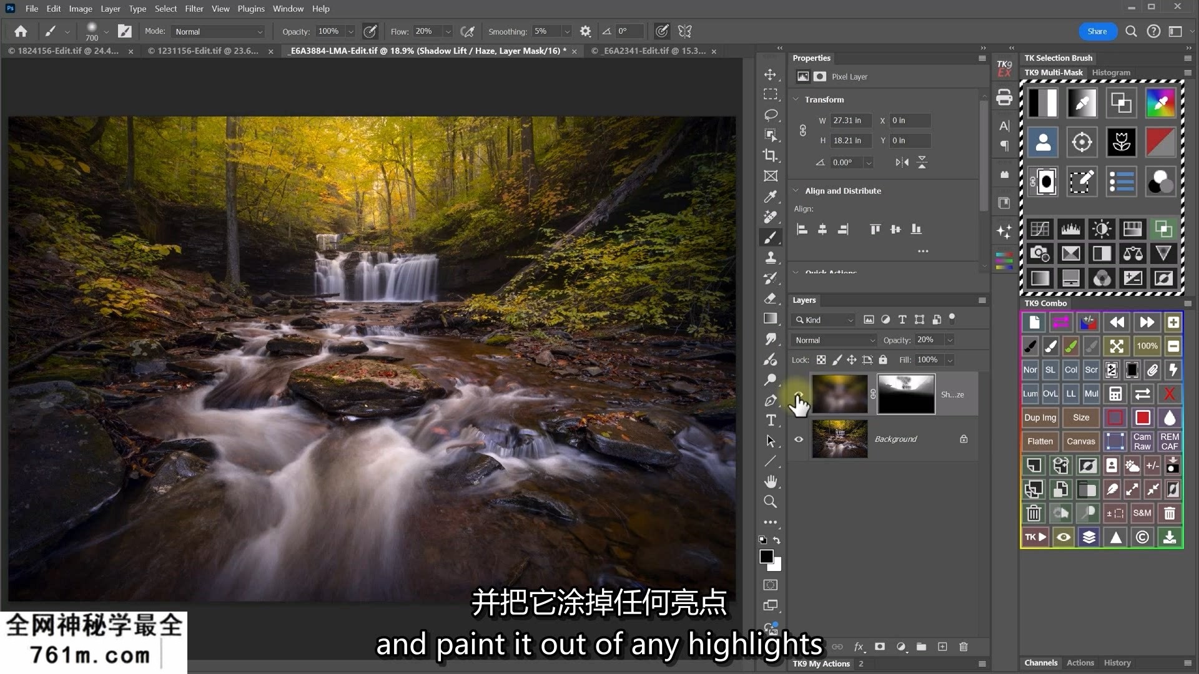Go to the Home screen icon
This screenshot has width=1199, height=674.
pyautogui.click(x=21, y=31)
